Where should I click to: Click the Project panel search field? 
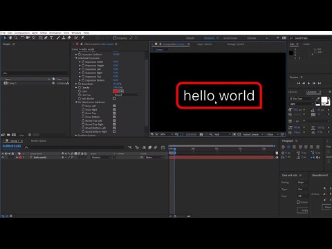click(x=35, y=73)
